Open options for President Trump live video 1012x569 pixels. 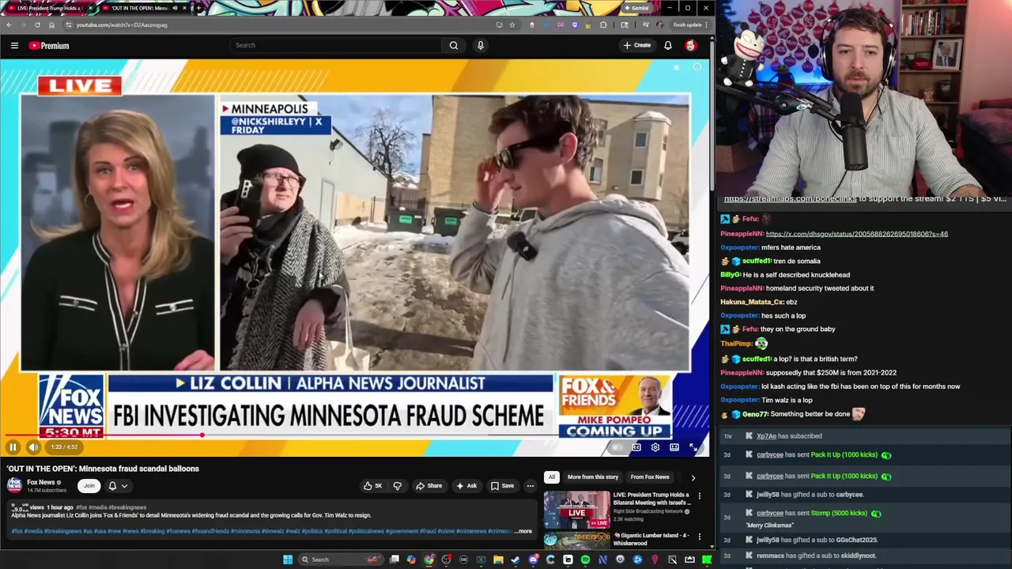[699, 496]
